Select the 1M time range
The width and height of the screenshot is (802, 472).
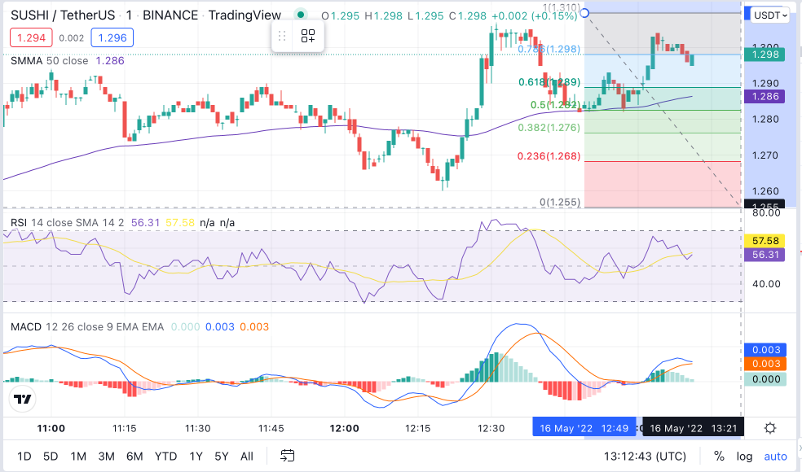tap(78, 457)
